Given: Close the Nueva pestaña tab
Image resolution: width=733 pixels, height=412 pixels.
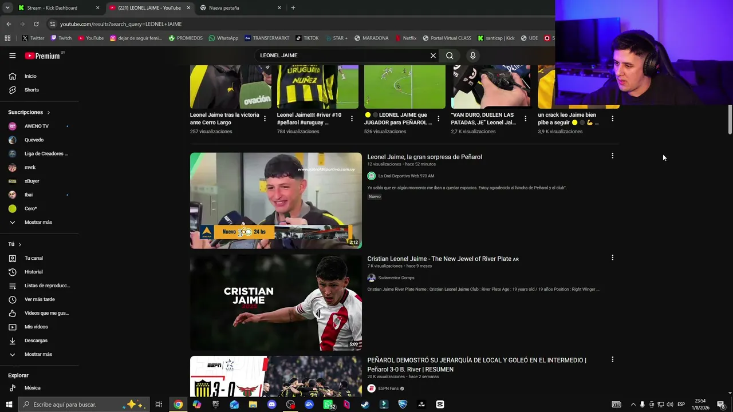Looking at the screenshot, I should pos(279,8).
